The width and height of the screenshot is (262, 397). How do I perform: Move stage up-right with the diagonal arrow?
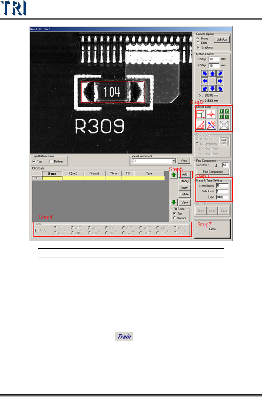click(220, 73)
